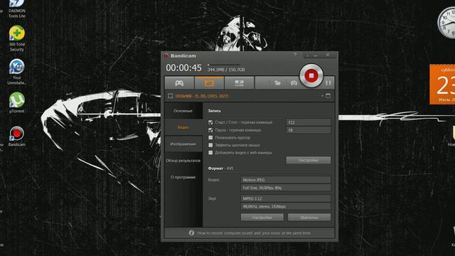Open the Основные tab
Viewport: 455px width, 256px height.
point(183,111)
